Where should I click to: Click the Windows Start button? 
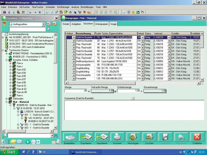pos(10,152)
